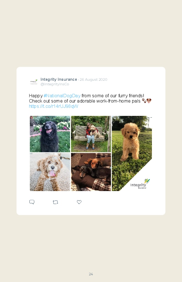
Task: Like the tweet with the heart icon
Action: point(79,202)
